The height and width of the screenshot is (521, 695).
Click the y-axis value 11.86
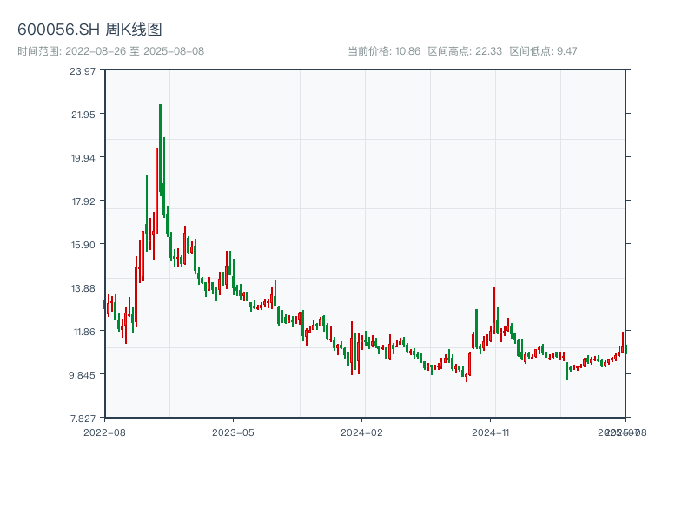pyautogui.click(x=84, y=332)
